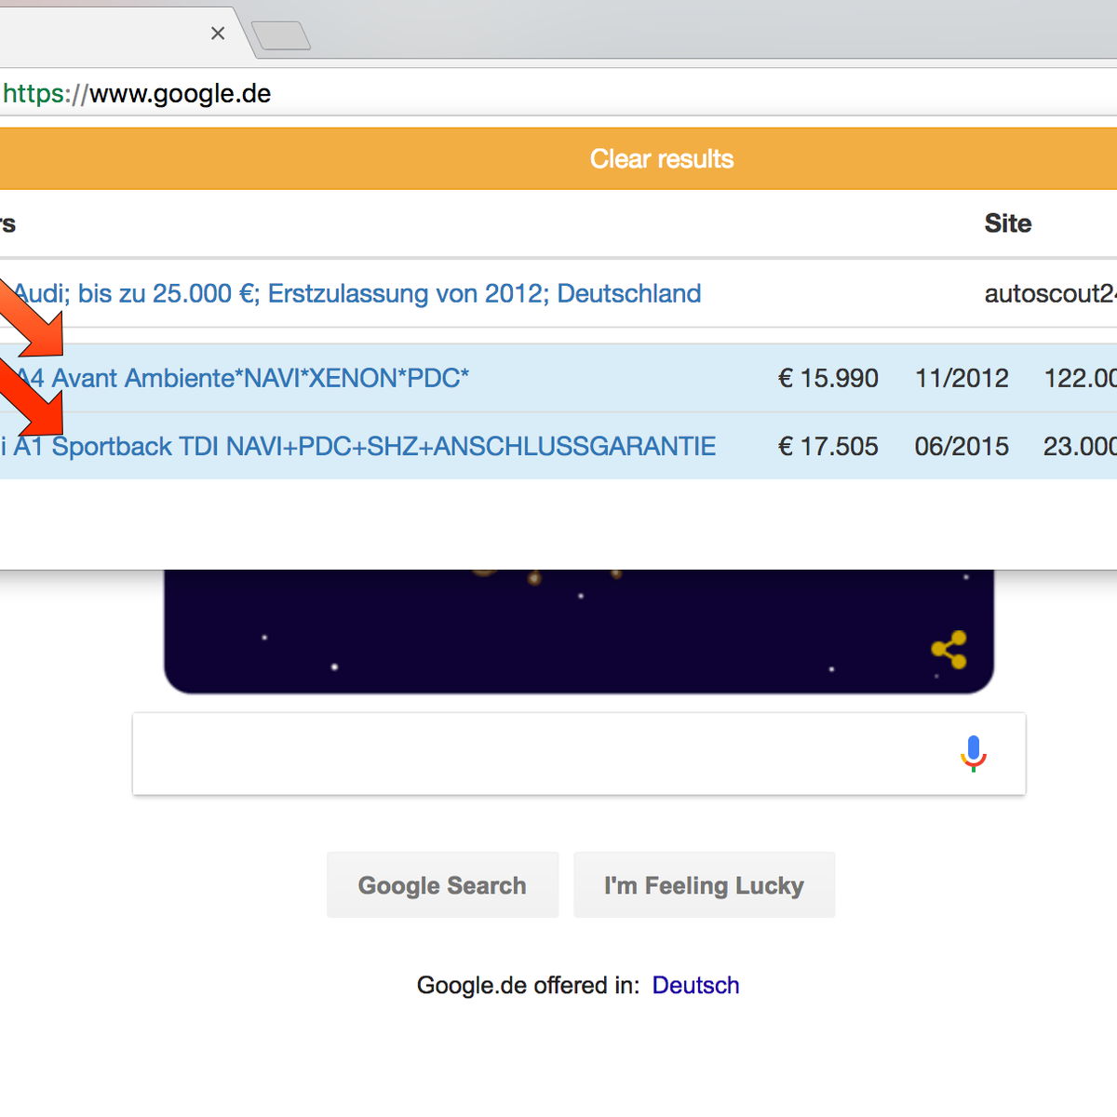Click the Google search input box
Screen dimensions: 1117x1117
(579, 754)
